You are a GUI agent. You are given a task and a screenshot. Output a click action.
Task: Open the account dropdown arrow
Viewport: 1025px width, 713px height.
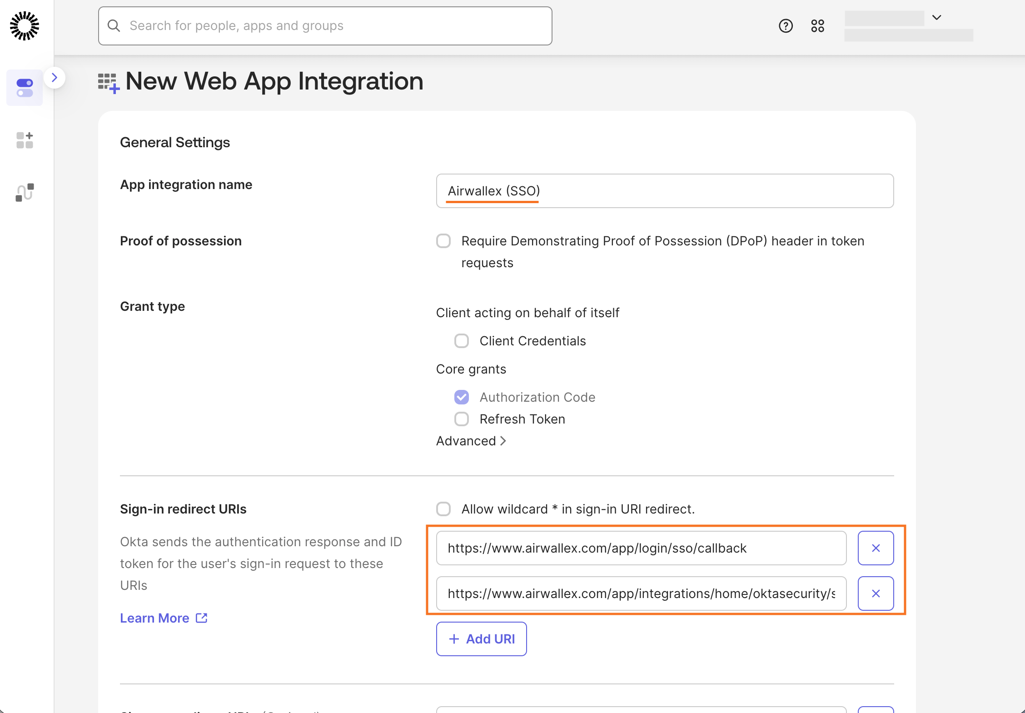[x=936, y=18]
